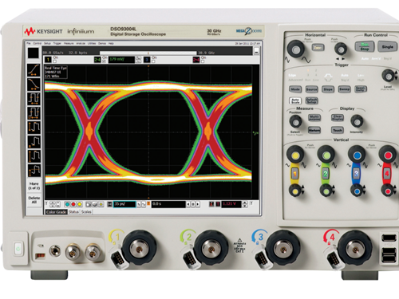
Task: Push the Zoom button in the Horizontal section
Action: coord(318,48)
